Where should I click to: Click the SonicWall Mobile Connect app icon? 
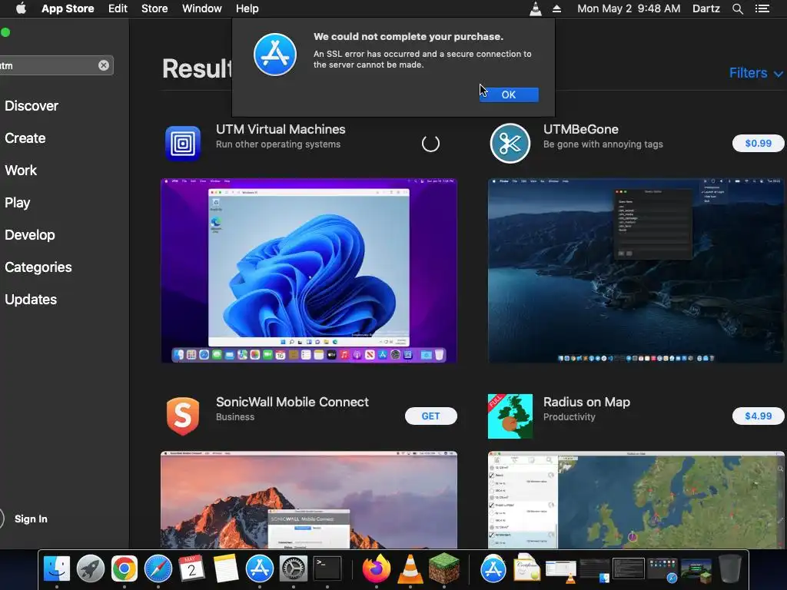point(183,416)
